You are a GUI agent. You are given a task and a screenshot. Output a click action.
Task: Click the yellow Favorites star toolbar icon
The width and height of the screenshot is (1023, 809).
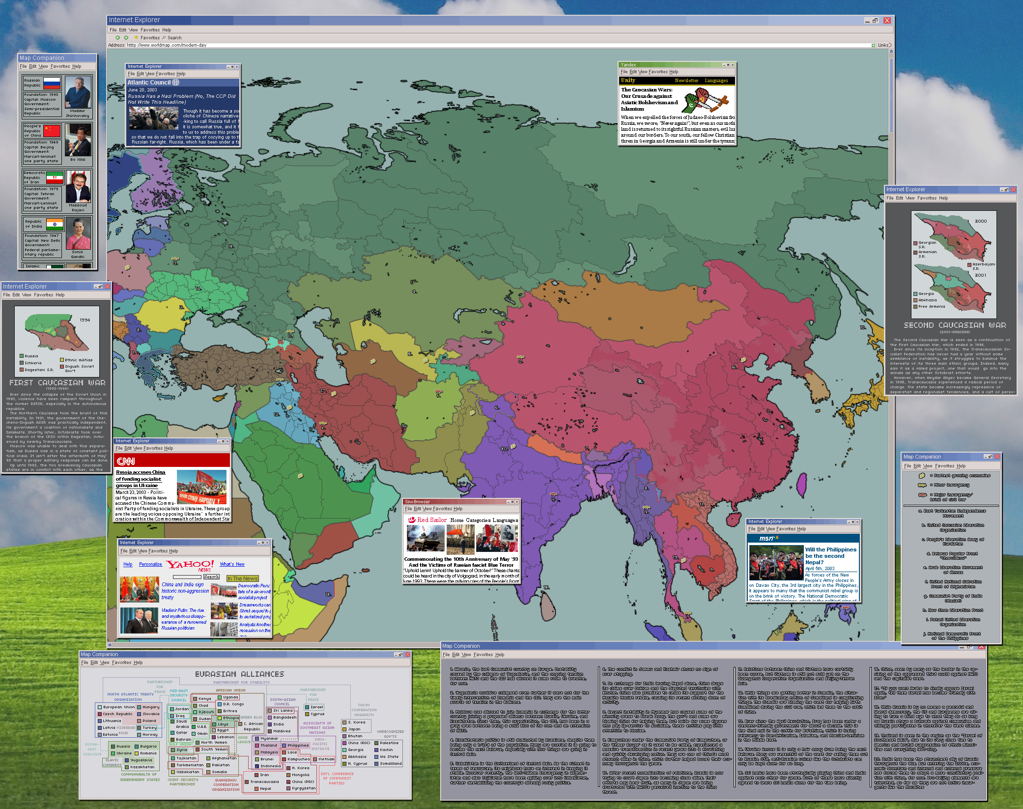click(136, 37)
